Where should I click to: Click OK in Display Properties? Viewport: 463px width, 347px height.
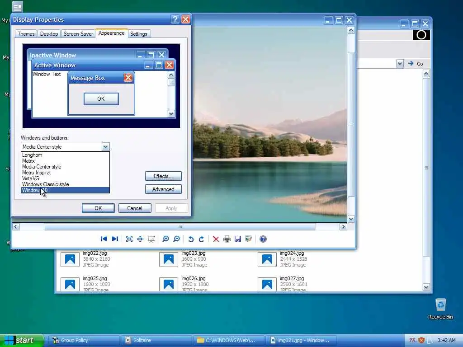click(x=98, y=208)
